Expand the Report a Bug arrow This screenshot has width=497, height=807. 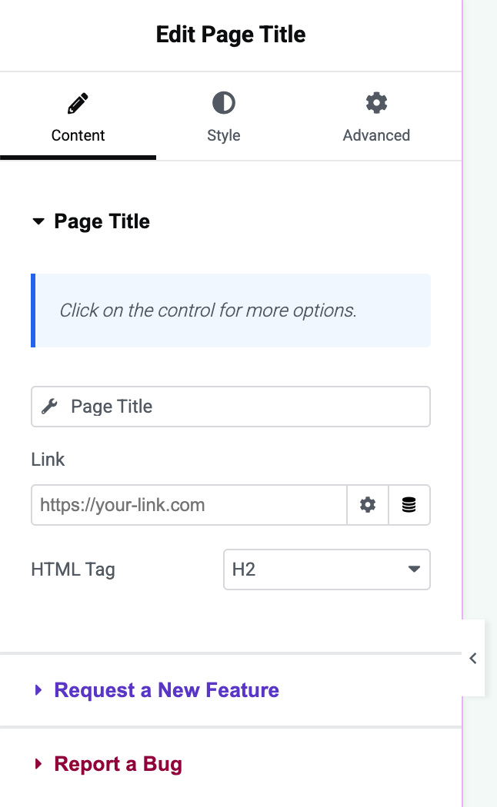38,764
